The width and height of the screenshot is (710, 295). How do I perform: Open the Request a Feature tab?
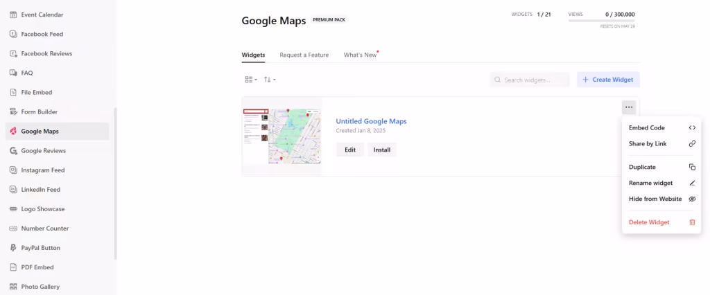[x=304, y=55]
